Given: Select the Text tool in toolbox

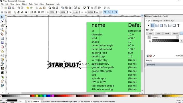Looking at the screenshot, I should [x=2, y=73].
